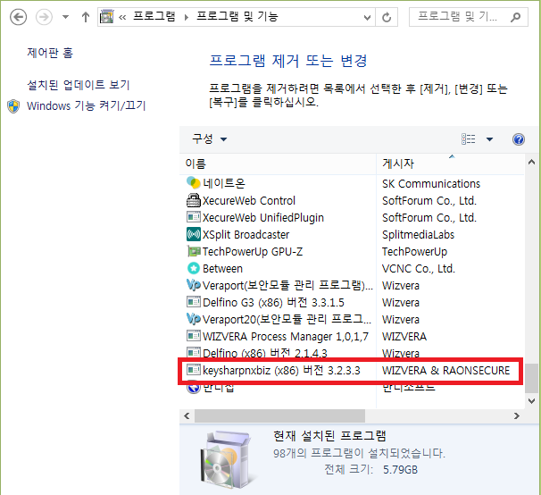The width and height of the screenshot is (541, 495).
Task: Select keysharpnxbiz (x86) 버전 3.2.3.3
Action: tap(281, 370)
